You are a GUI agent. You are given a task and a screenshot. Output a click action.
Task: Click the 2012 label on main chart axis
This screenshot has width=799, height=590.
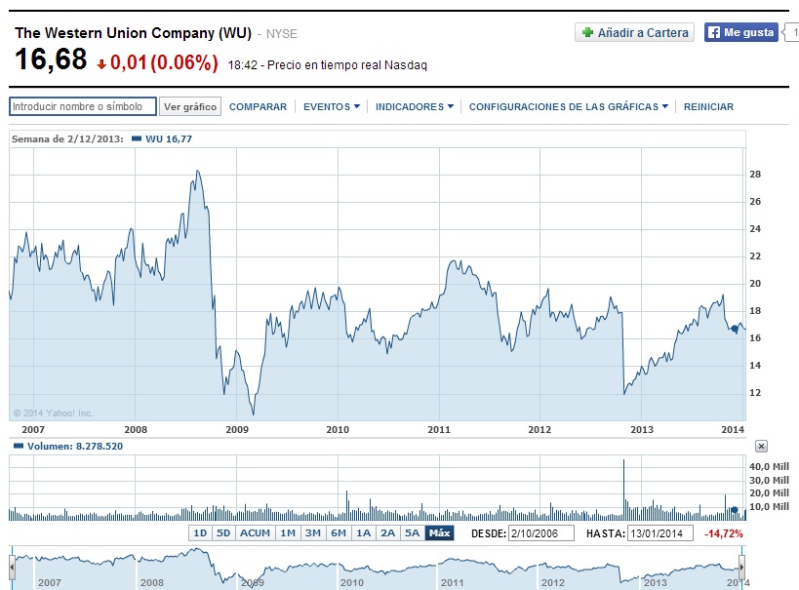tap(539, 429)
